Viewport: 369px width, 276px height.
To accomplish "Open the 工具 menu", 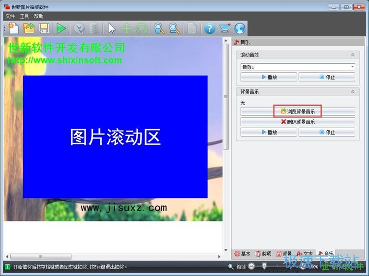I will pyautogui.click(x=24, y=16).
